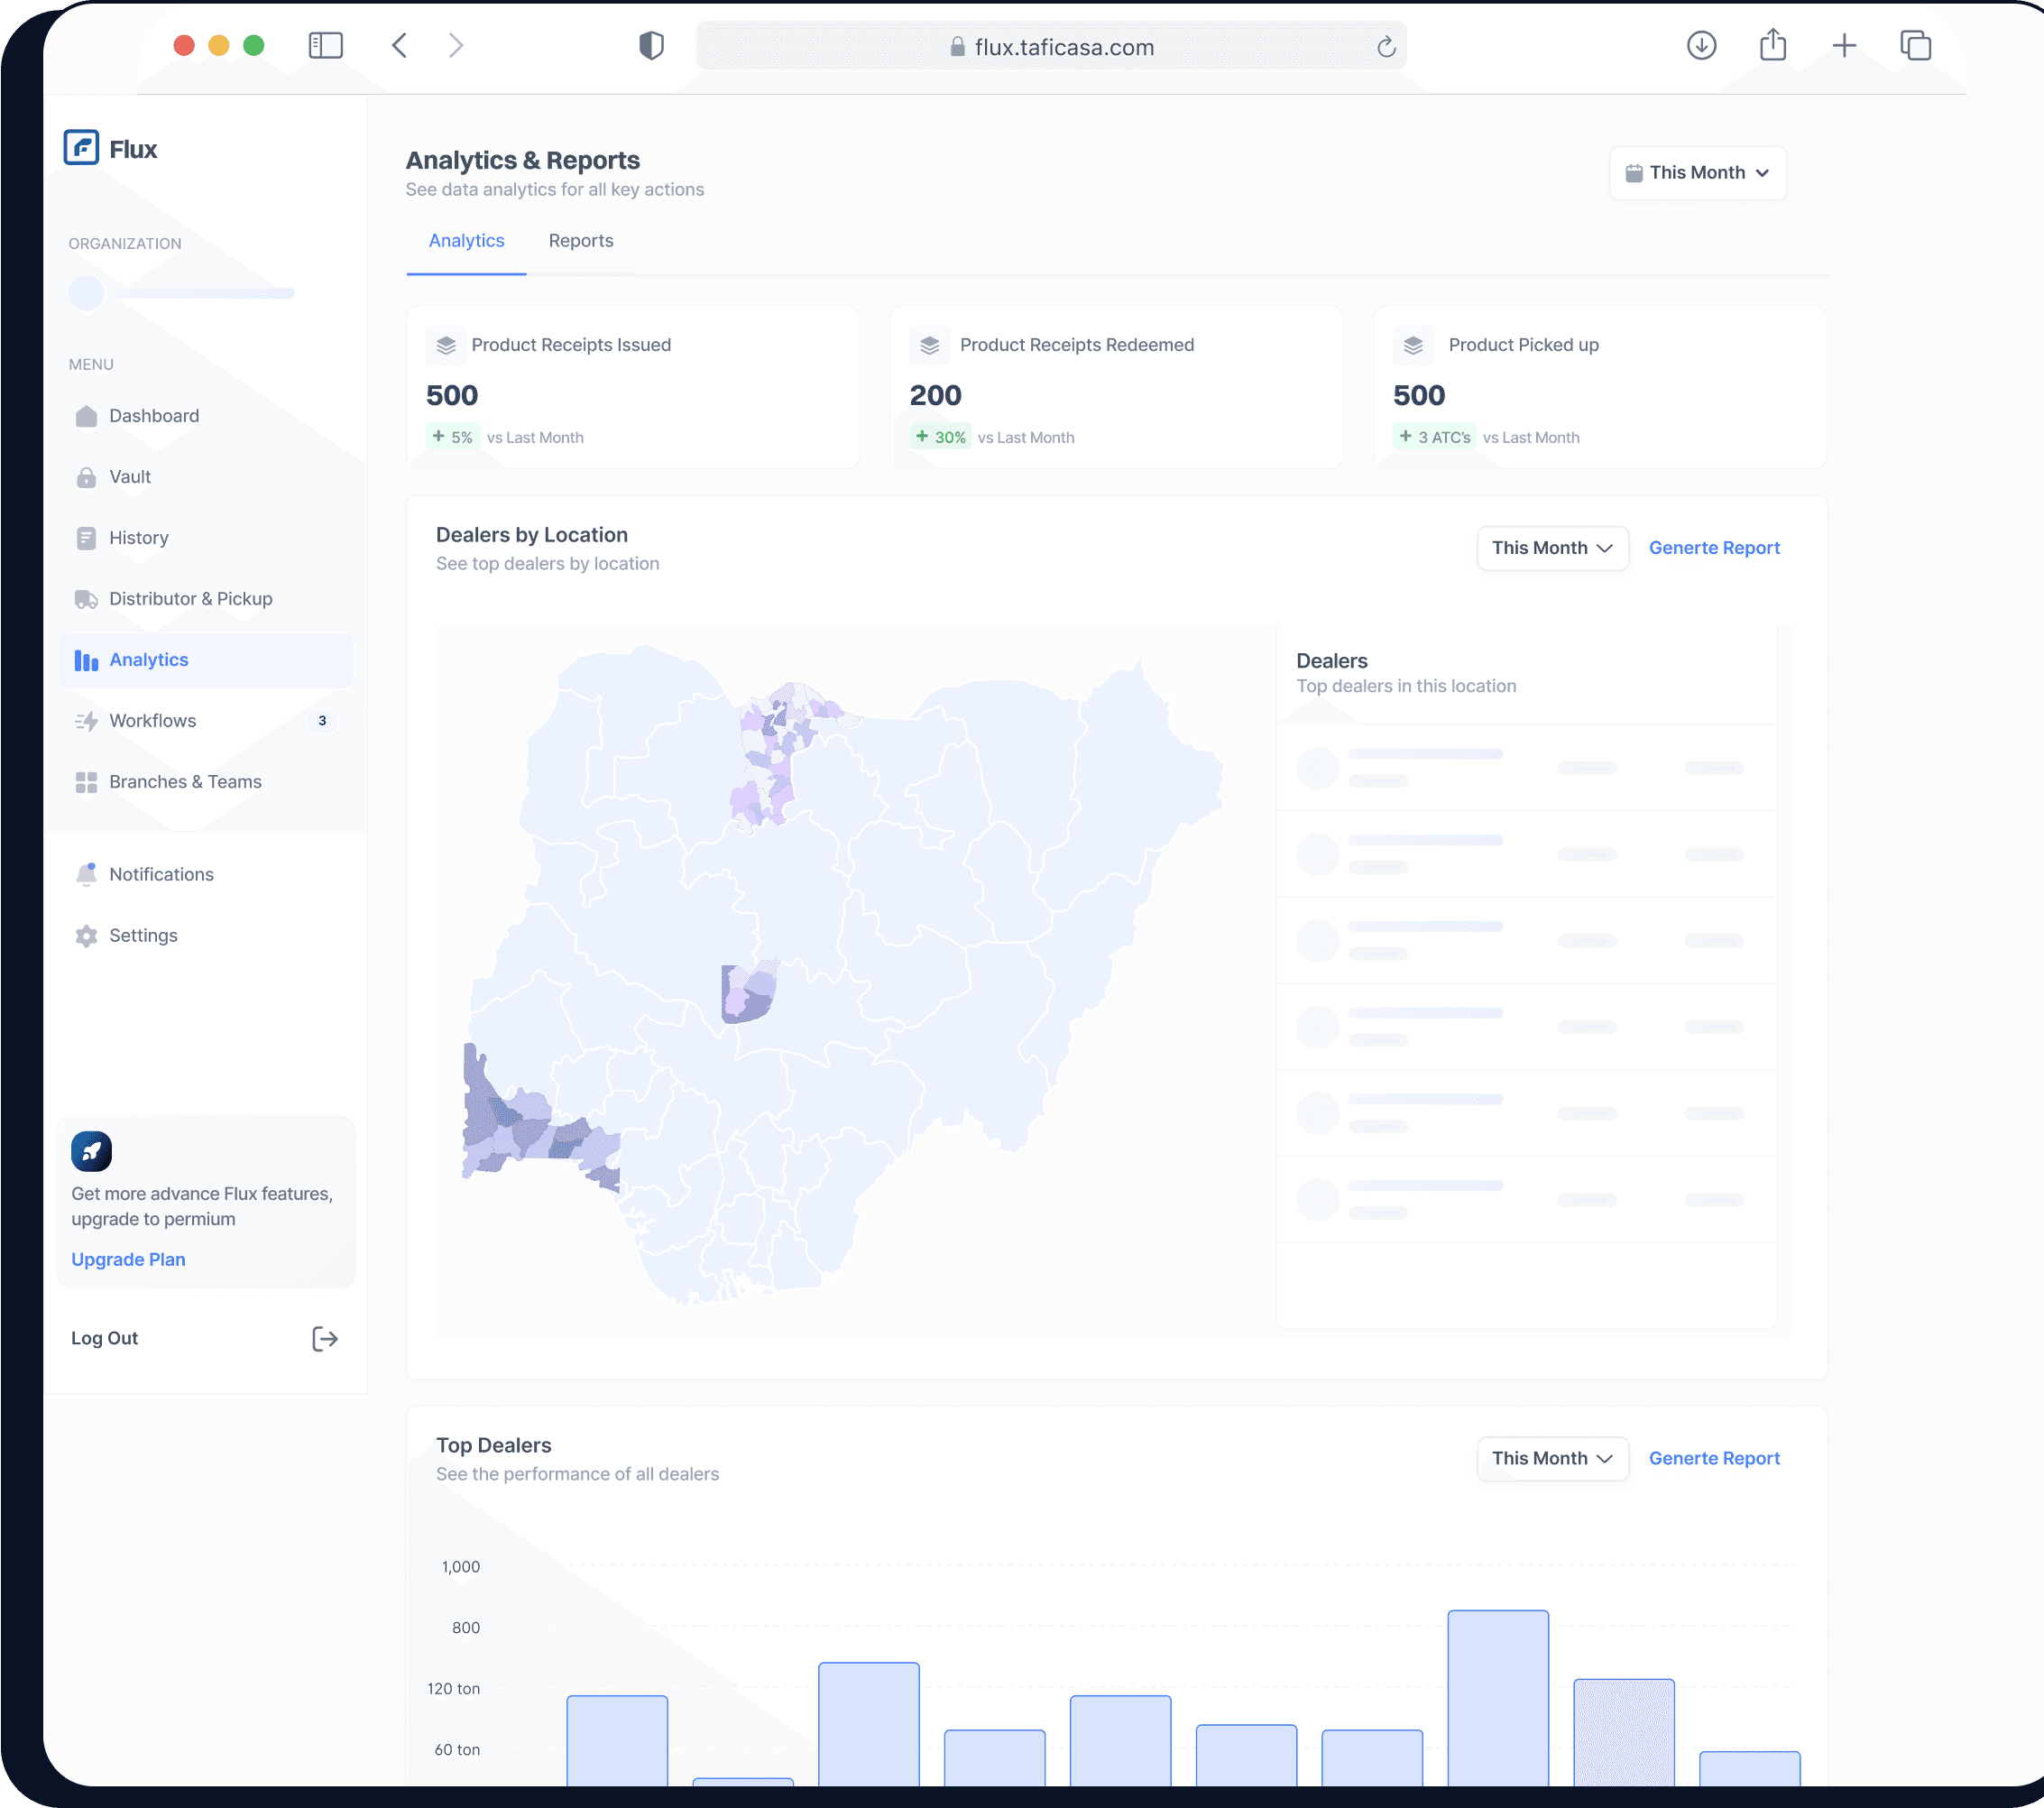Click the 120 ton axis label
The width and height of the screenshot is (2044, 1808).
(x=454, y=1688)
